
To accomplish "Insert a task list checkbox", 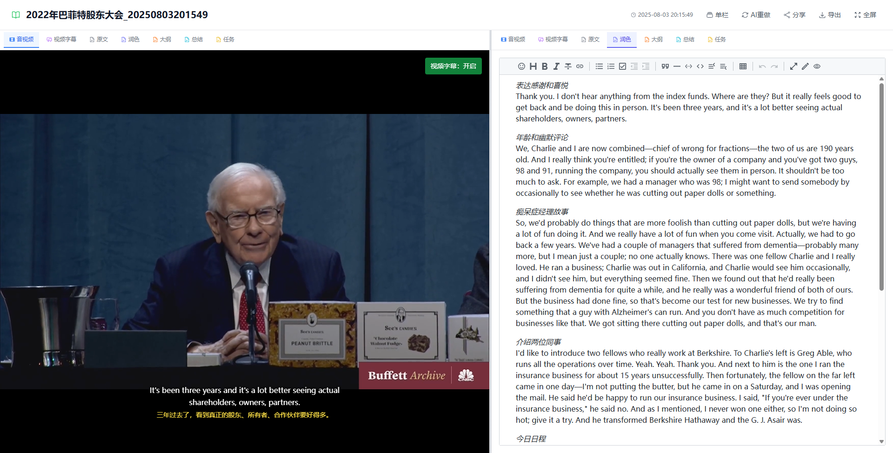I will click(x=622, y=67).
